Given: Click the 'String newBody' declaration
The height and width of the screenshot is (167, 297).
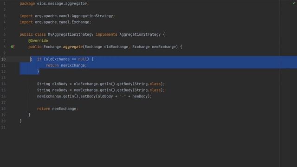Looking at the screenshot, I should (52, 90).
